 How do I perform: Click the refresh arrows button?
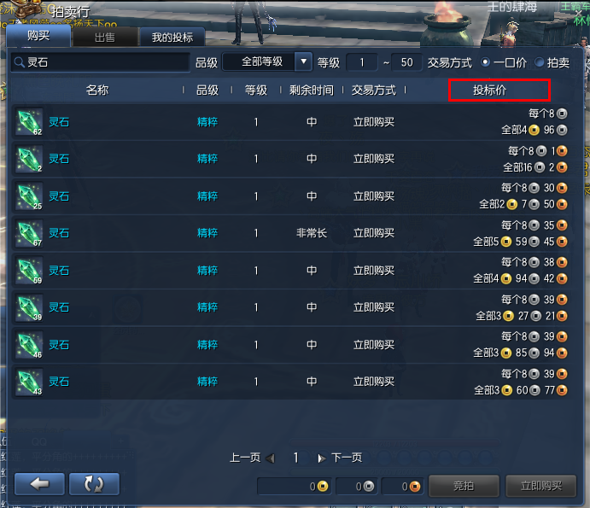(x=94, y=484)
